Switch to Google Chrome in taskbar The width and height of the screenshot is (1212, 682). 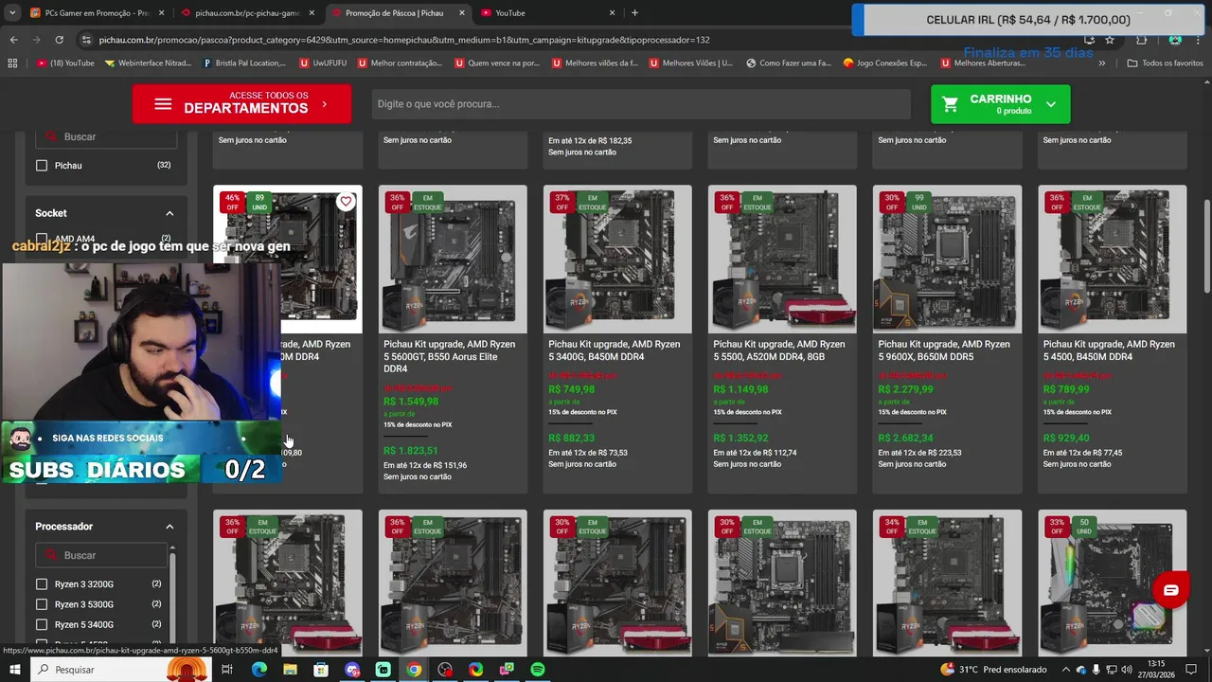(414, 670)
